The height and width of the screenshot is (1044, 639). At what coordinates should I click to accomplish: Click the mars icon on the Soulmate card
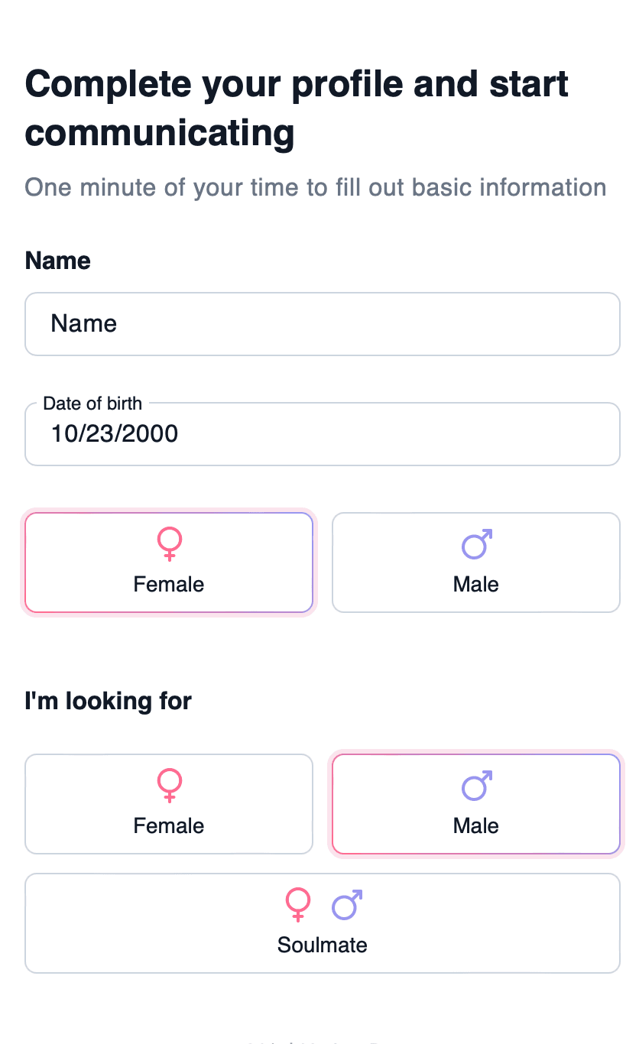click(346, 904)
